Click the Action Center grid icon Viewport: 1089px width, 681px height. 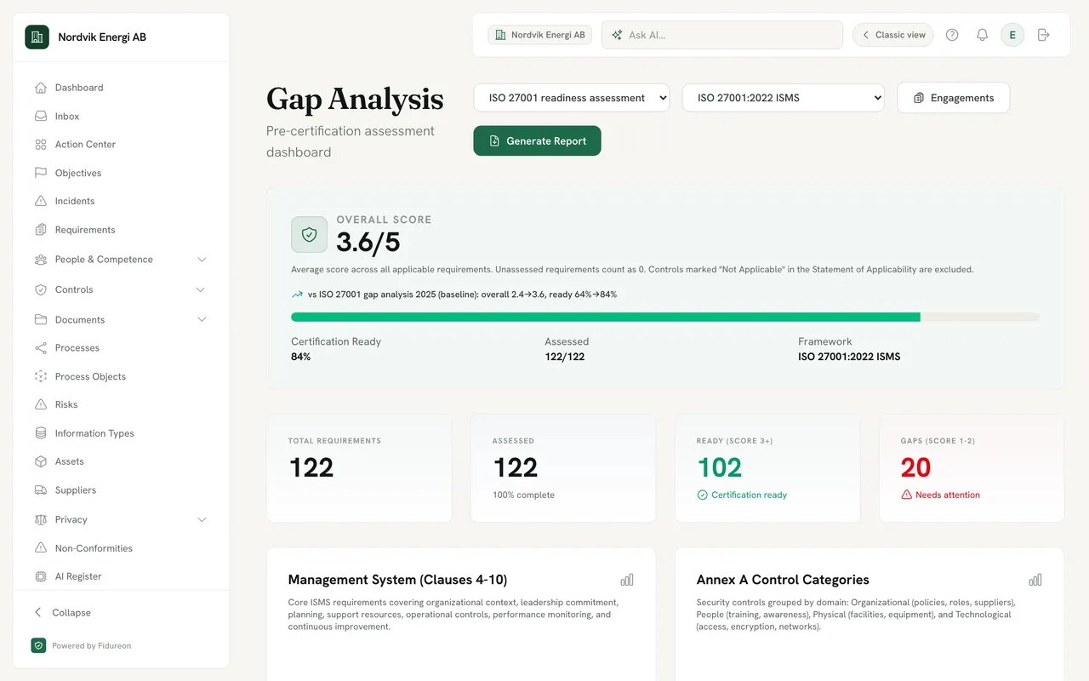click(41, 145)
